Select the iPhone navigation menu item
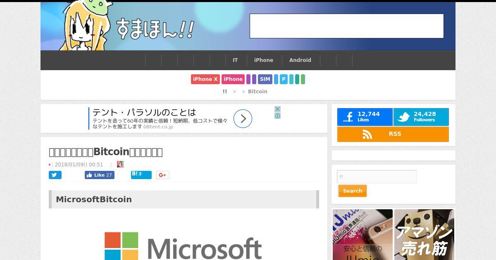This screenshot has width=496, height=260. point(264,60)
